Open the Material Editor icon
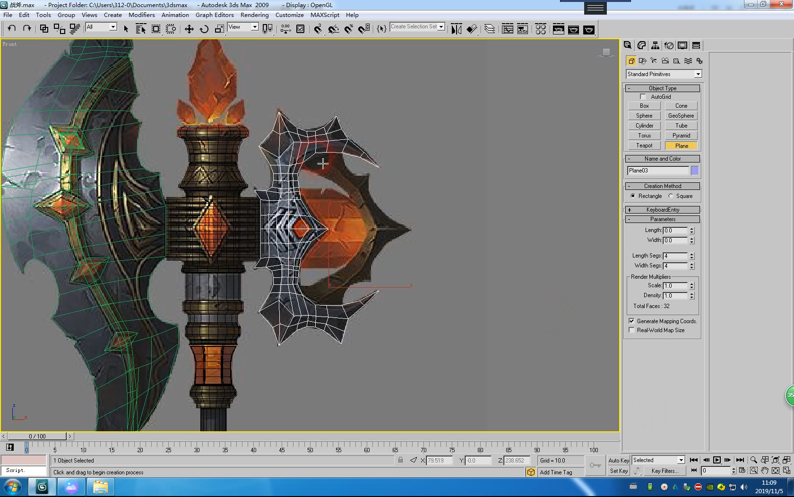 pyautogui.click(x=541, y=29)
